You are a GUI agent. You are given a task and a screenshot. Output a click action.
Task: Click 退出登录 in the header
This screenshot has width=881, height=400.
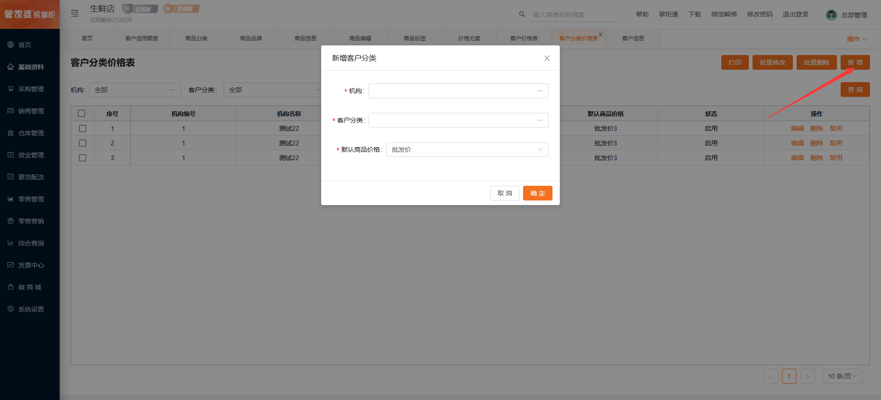point(796,14)
